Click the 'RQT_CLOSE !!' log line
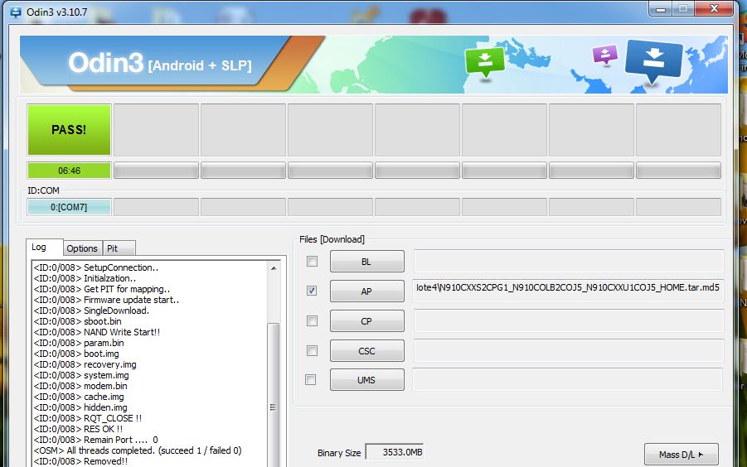The image size is (747, 467). pos(88,418)
